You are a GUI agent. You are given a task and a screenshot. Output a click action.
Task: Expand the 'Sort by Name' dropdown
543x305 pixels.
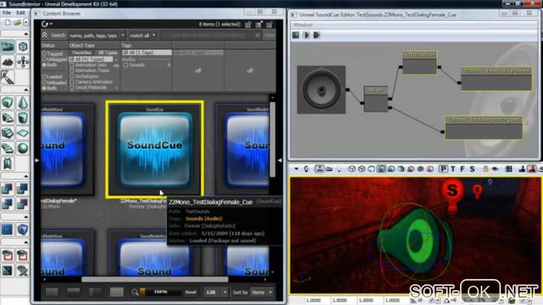(x=262, y=292)
